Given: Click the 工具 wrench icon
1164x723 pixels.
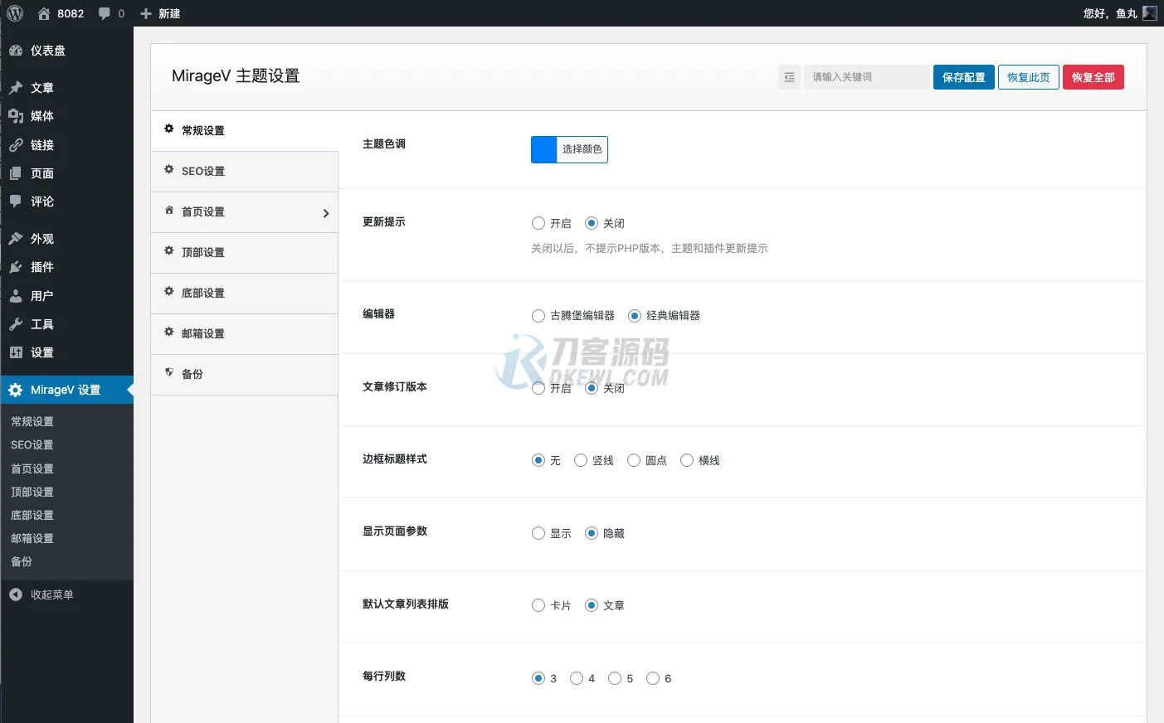Looking at the screenshot, I should pyautogui.click(x=41, y=323).
